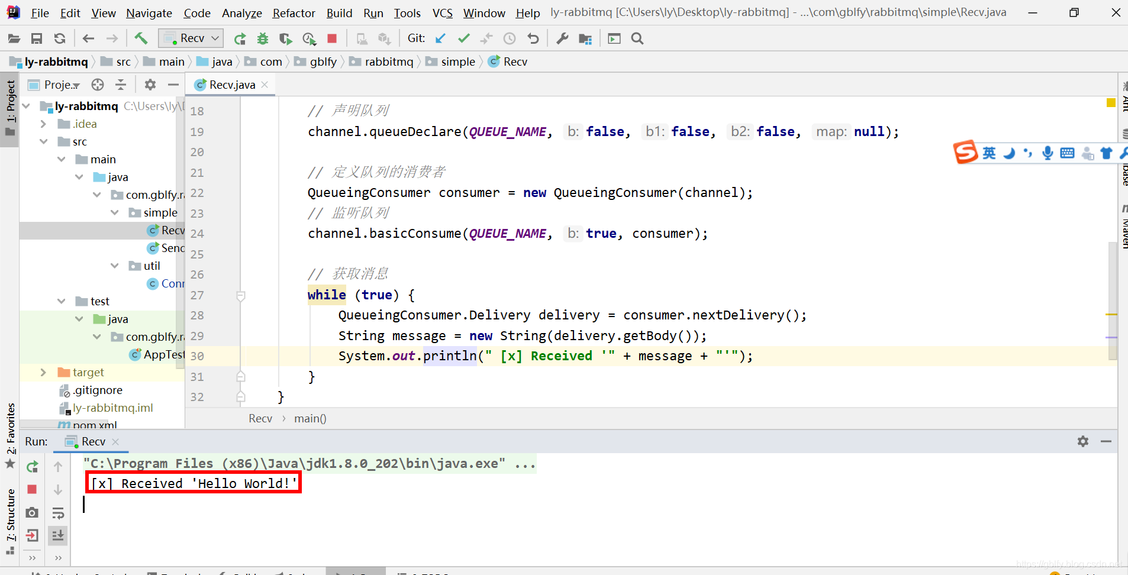The image size is (1128, 575).
Task: Hide the Project panel with minus icon
Action: coord(173,85)
